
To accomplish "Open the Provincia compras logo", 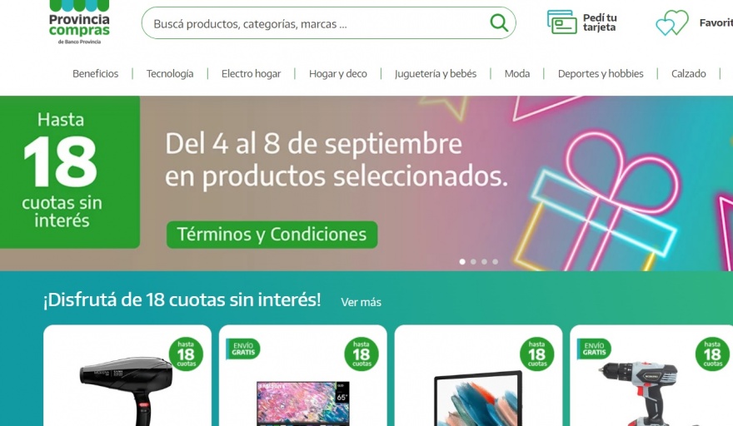I will pos(79,22).
